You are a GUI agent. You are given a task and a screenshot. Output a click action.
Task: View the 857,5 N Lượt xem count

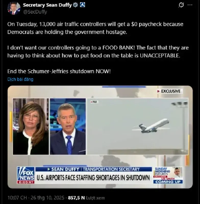(86, 198)
